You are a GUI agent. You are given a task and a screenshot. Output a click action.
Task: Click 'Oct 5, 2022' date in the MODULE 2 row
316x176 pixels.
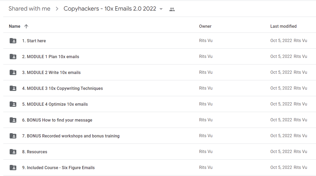click(x=281, y=72)
